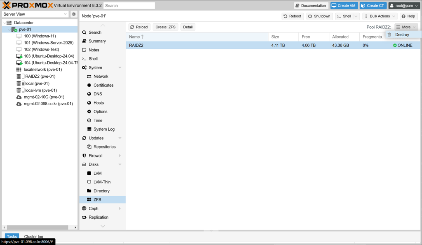Click the Create: ZFS button
The image size is (422, 245).
point(166,27)
